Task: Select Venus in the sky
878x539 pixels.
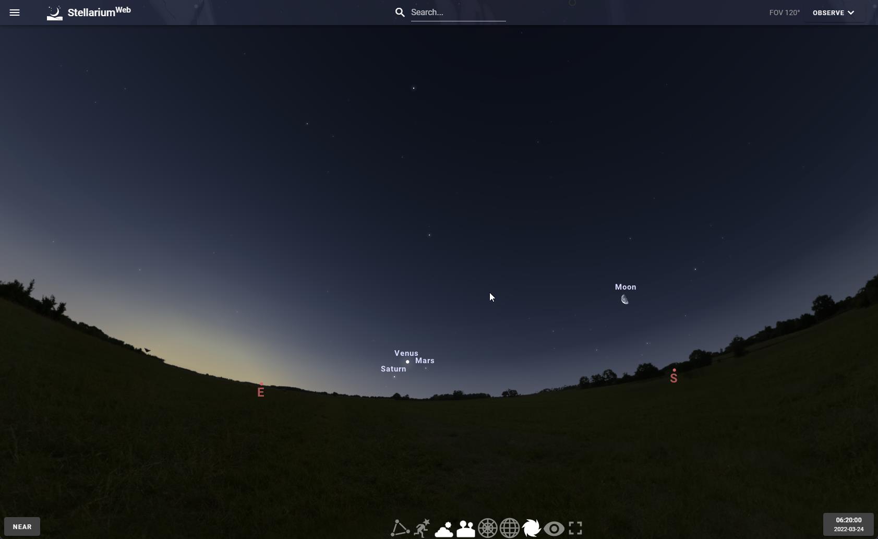Action: pyautogui.click(x=407, y=362)
